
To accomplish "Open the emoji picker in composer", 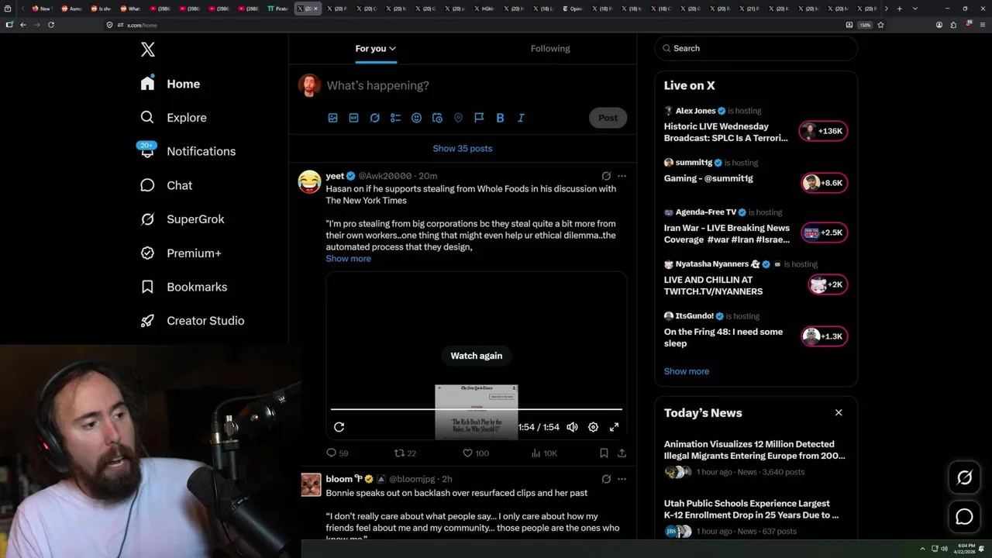I will [x=416, y=118].
